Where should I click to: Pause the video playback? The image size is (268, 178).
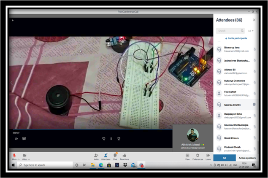(x=111, y=138)
